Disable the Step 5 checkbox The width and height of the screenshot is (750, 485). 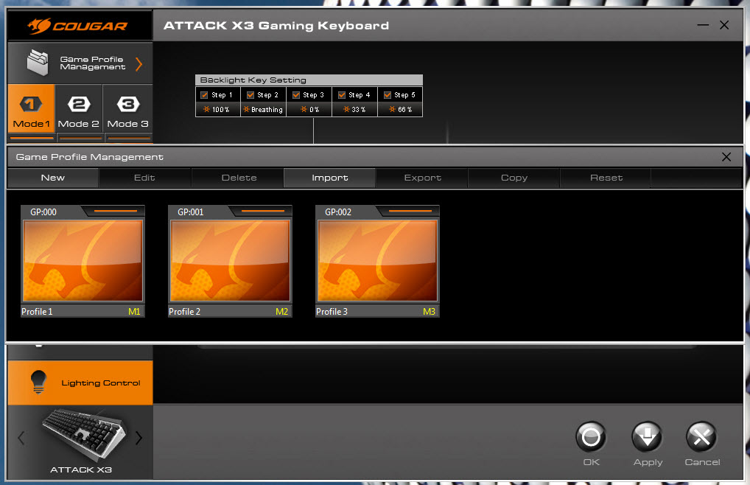[x=388, y=94]
